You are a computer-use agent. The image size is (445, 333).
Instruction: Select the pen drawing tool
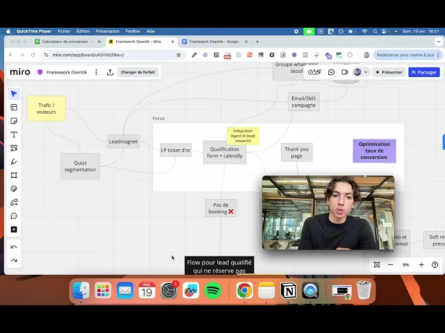[14, 162]
